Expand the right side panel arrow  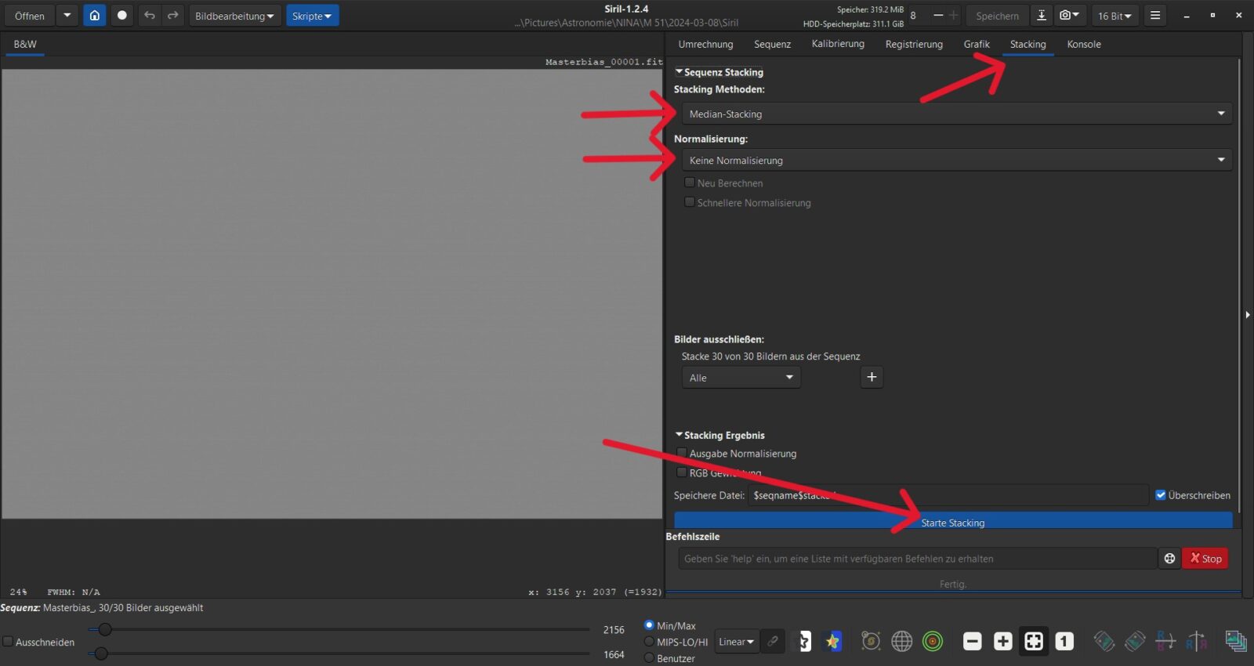click(x=1248, y=314)
